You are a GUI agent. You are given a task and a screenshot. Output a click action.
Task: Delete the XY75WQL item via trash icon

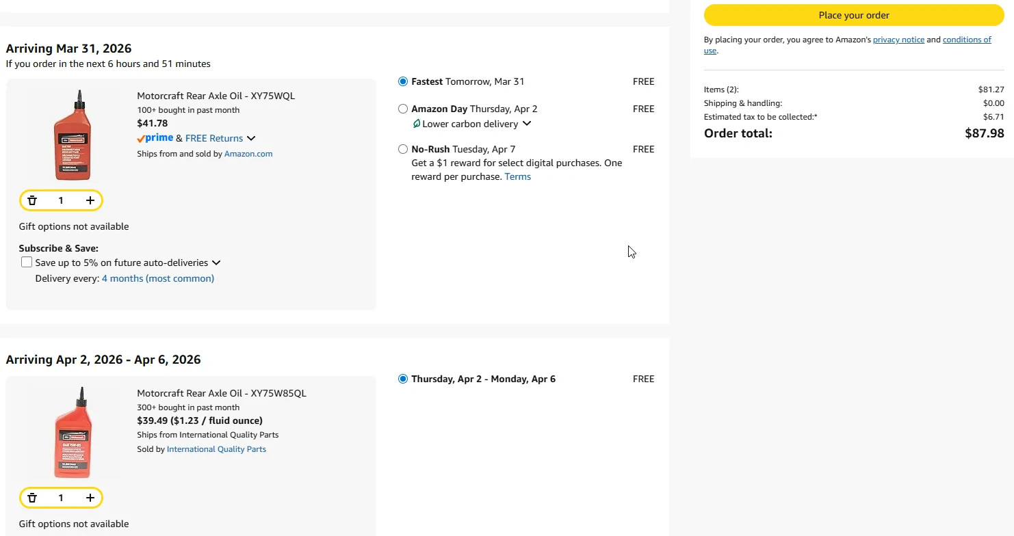[32, 200]
